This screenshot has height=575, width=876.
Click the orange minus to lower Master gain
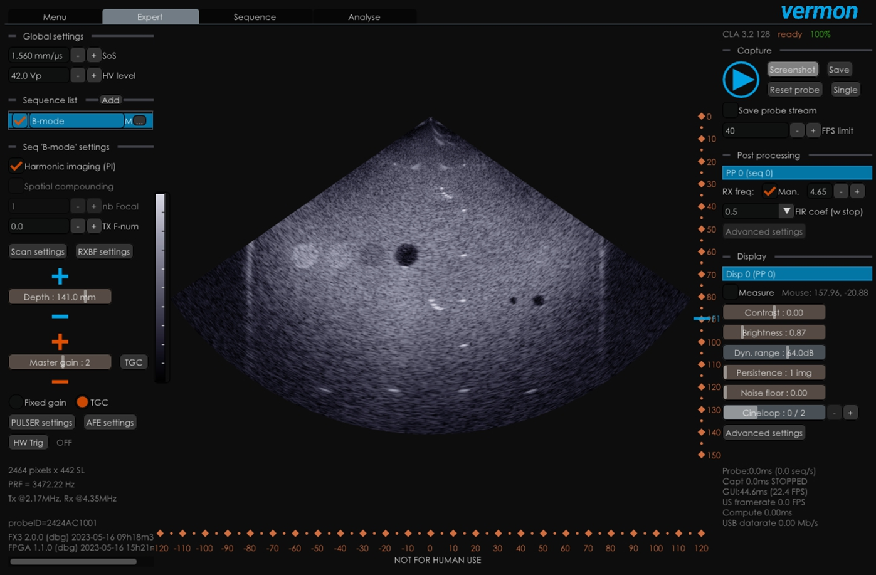[60, 382]
